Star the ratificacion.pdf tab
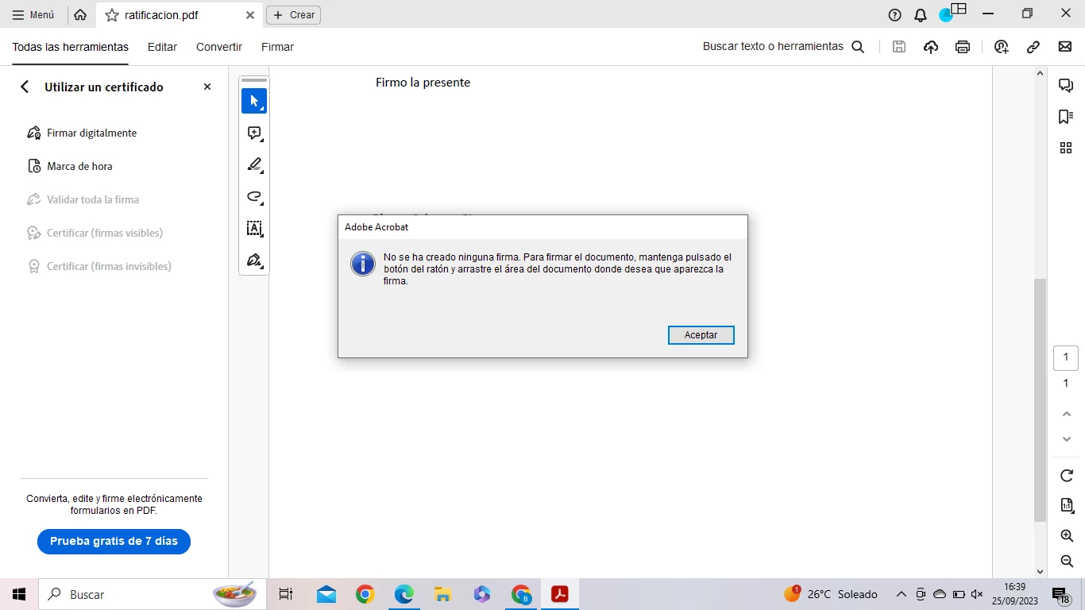This screenshot has height=610, width=1085. pyautogui.click(x=112, y=15)
